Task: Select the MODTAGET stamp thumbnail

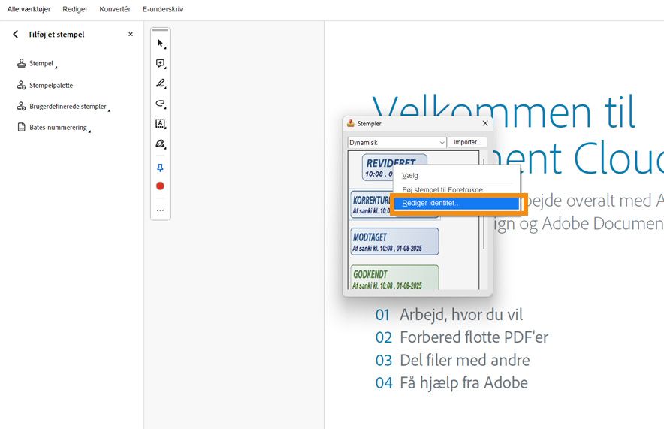Action: [x=394, y=242]
